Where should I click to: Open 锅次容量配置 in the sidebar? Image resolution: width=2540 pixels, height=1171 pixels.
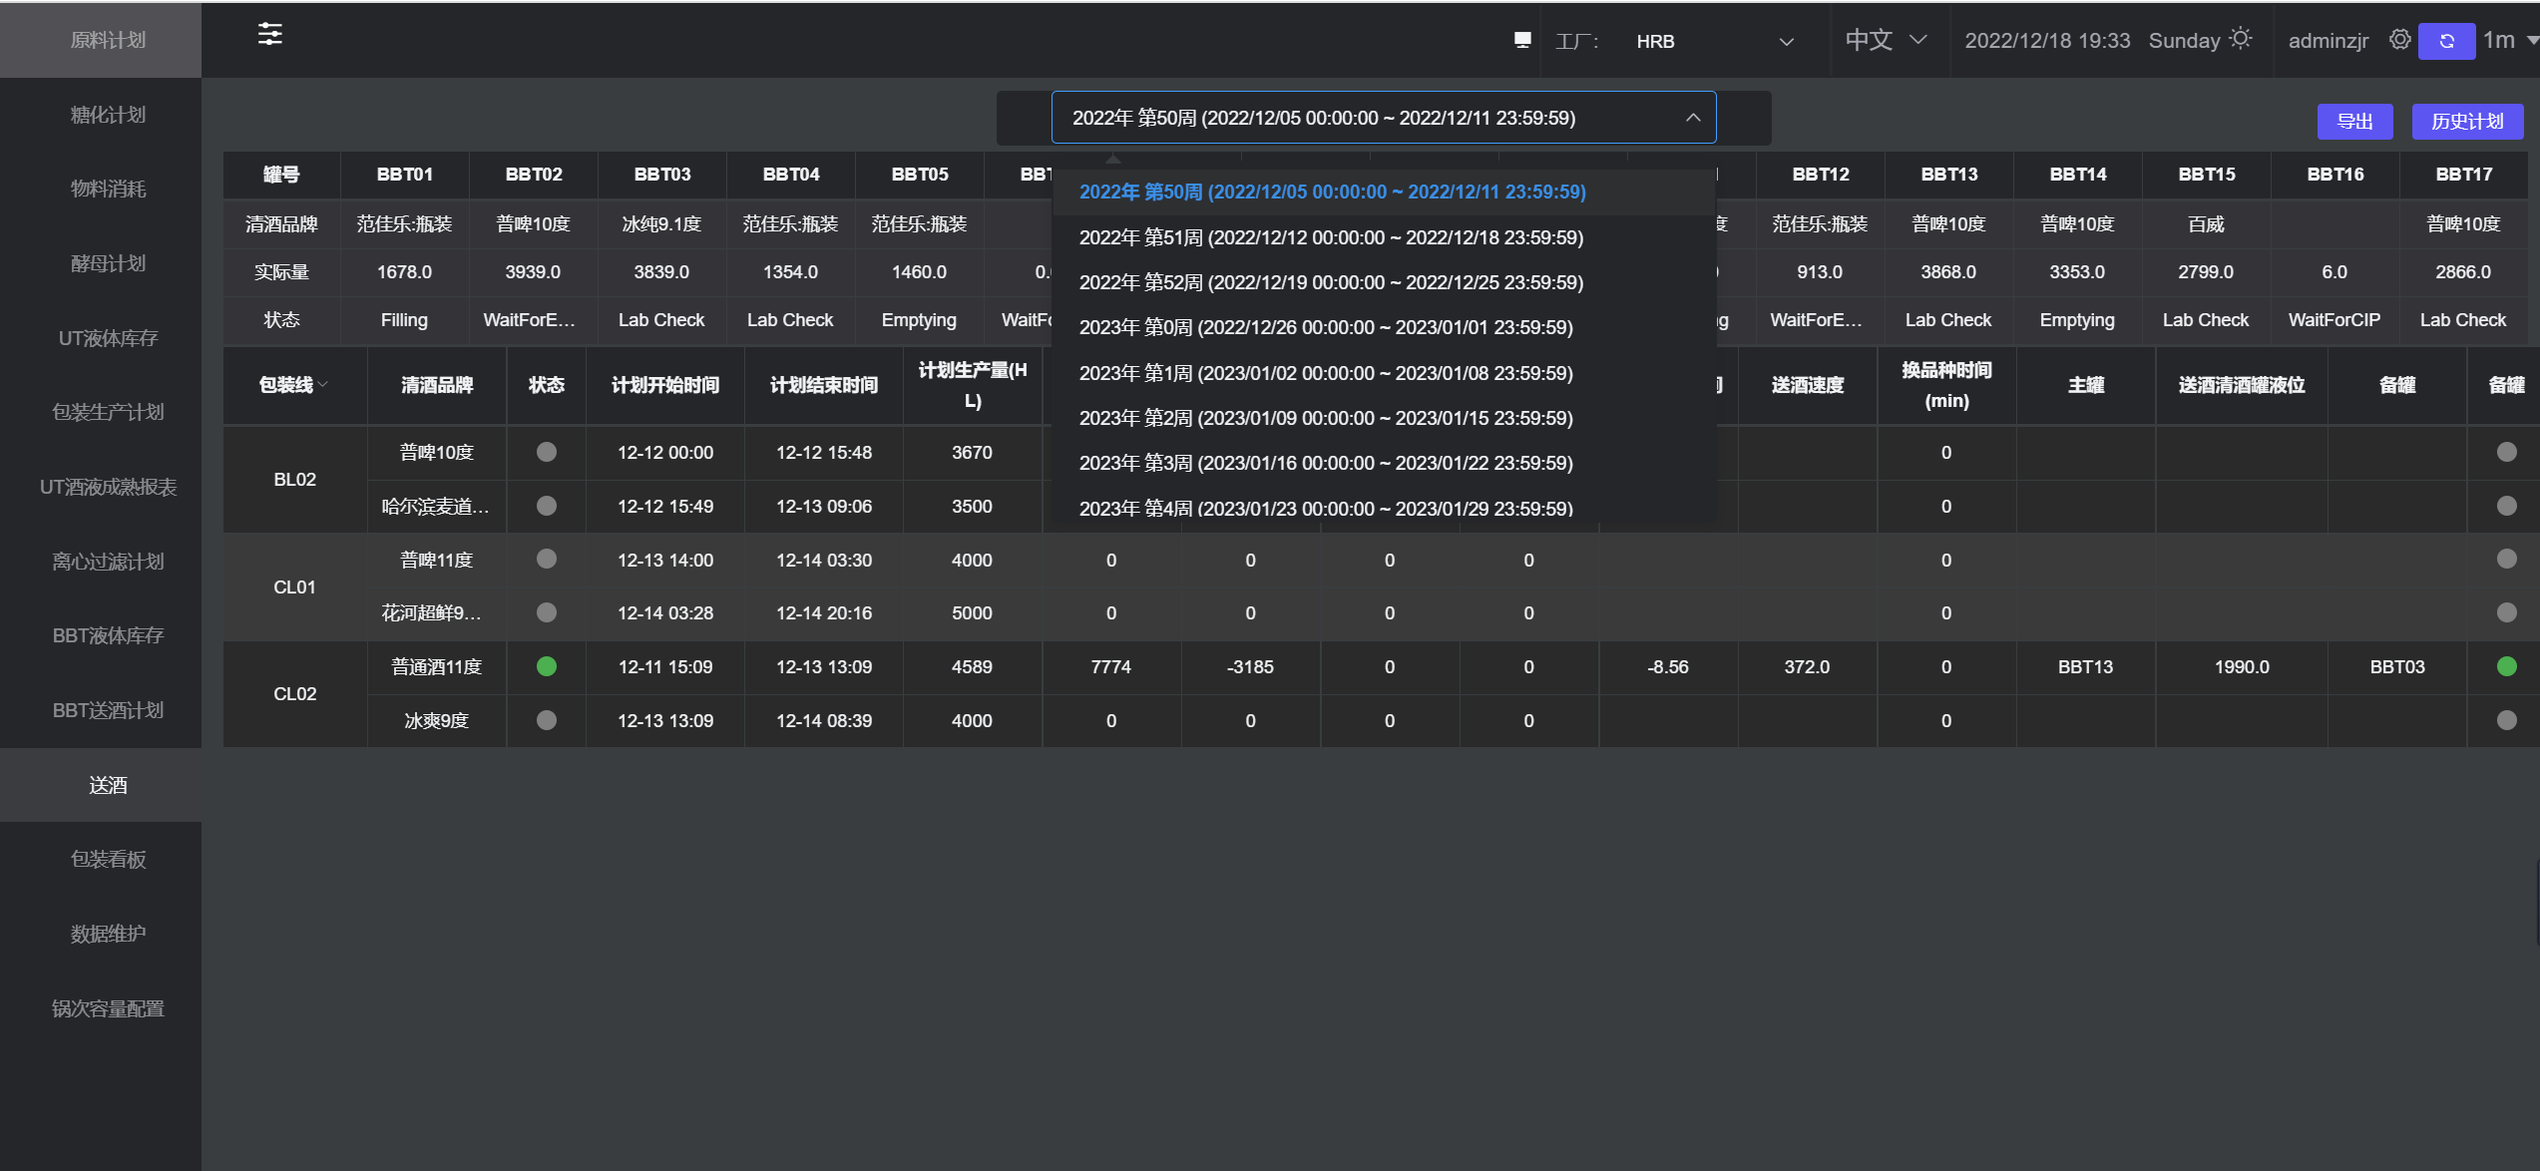101,1008
